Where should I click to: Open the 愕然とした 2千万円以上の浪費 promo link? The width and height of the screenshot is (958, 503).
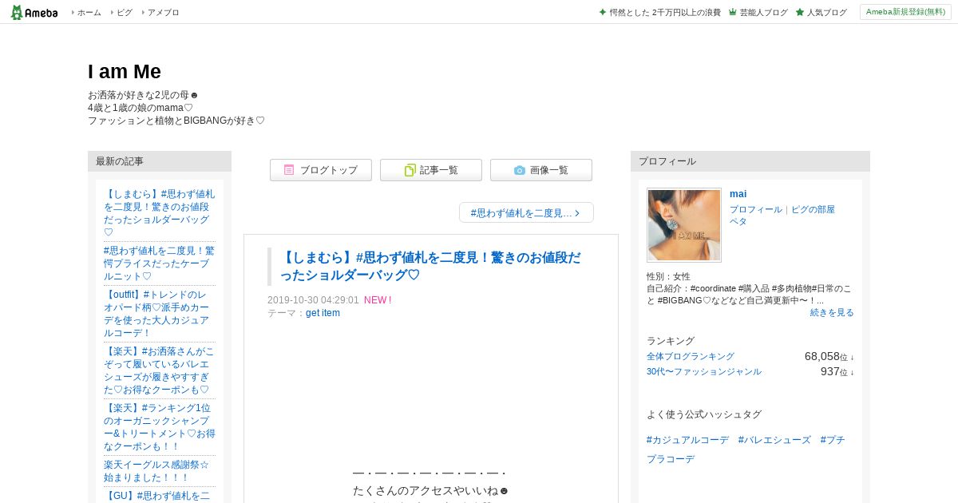(665, 13)
